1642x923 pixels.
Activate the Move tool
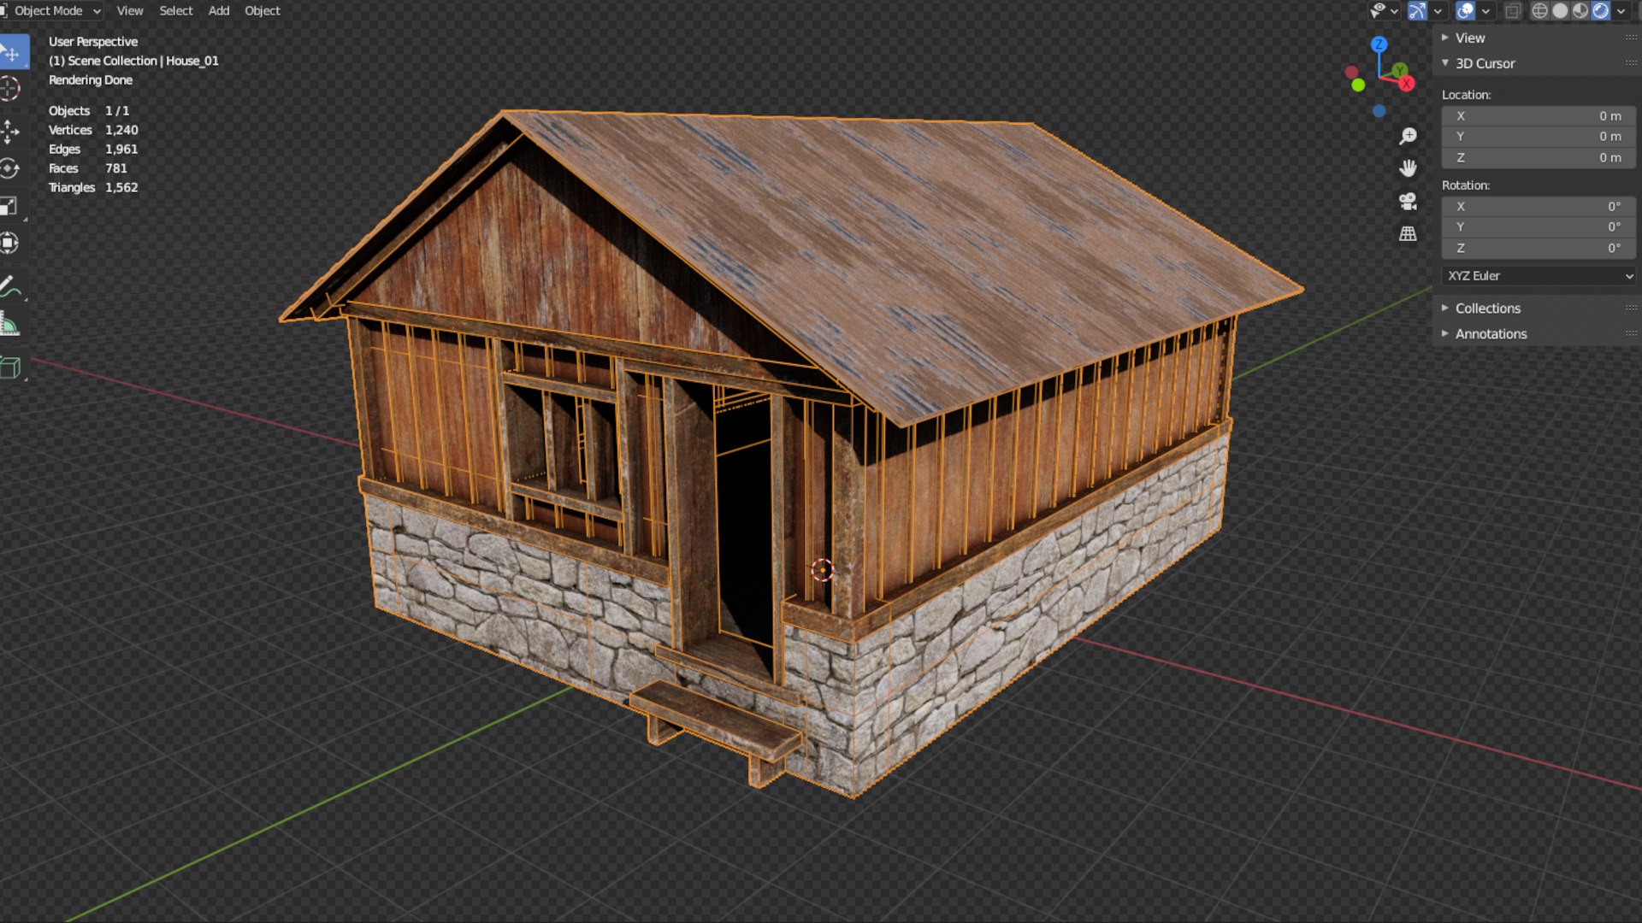click(x=10, y=132)
